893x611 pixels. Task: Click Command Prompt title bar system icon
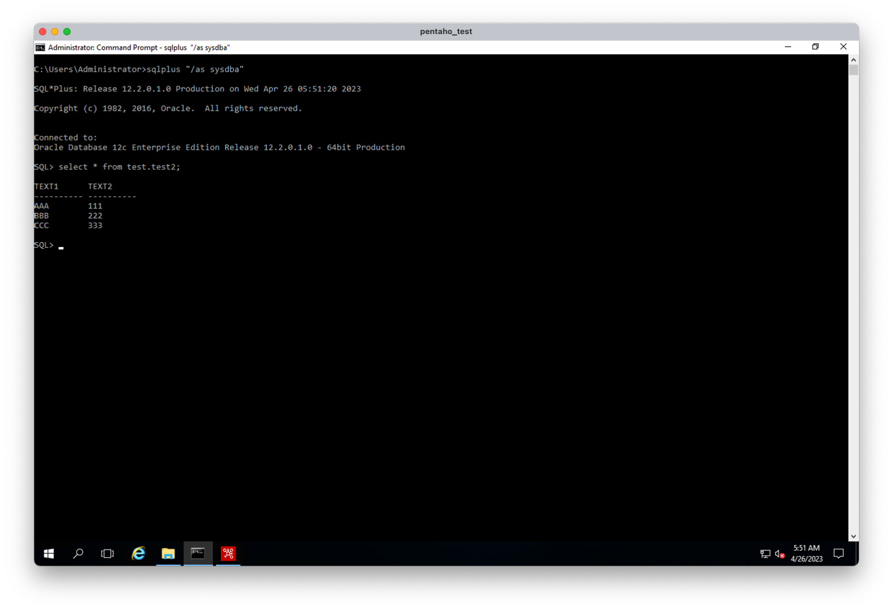(40, 47)
